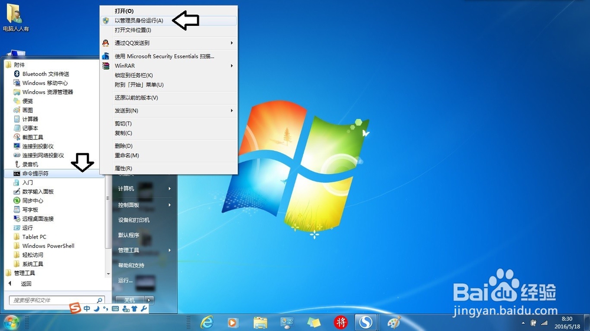Image resolution: width=590 pixels, height=331 pixels.
Task: Click the taskbar clock showing 8:30
Action: pos(567,323)
